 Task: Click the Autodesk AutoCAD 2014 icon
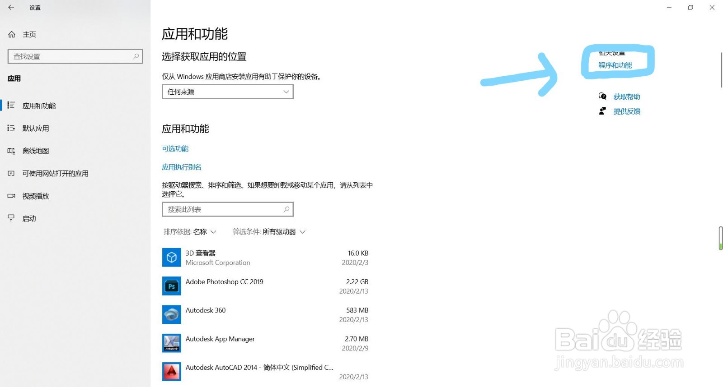click(x=172, y=372)
